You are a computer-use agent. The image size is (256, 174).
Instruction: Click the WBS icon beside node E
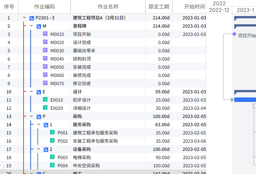[x=38, y=91]
